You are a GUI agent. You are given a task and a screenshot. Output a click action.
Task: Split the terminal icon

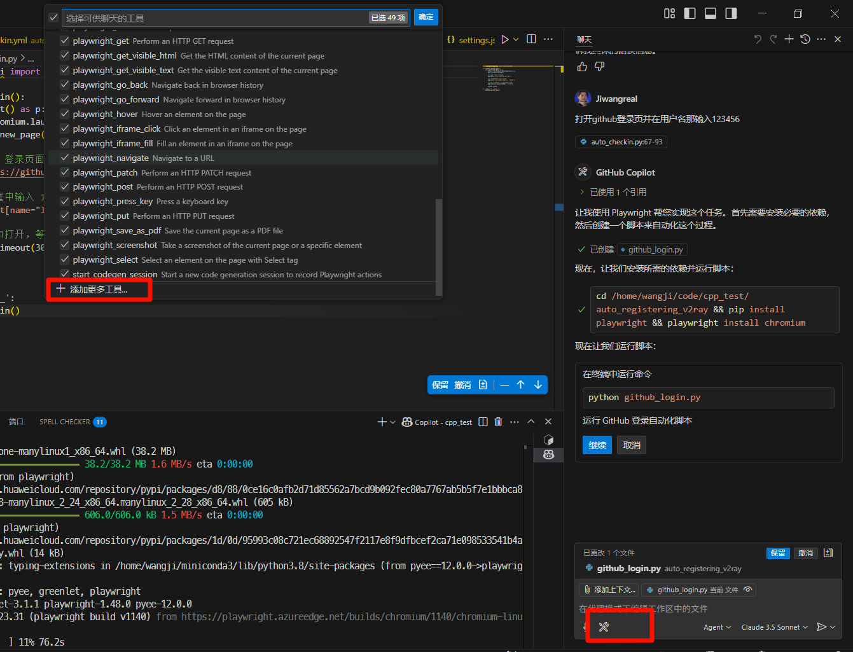[483, 422]
